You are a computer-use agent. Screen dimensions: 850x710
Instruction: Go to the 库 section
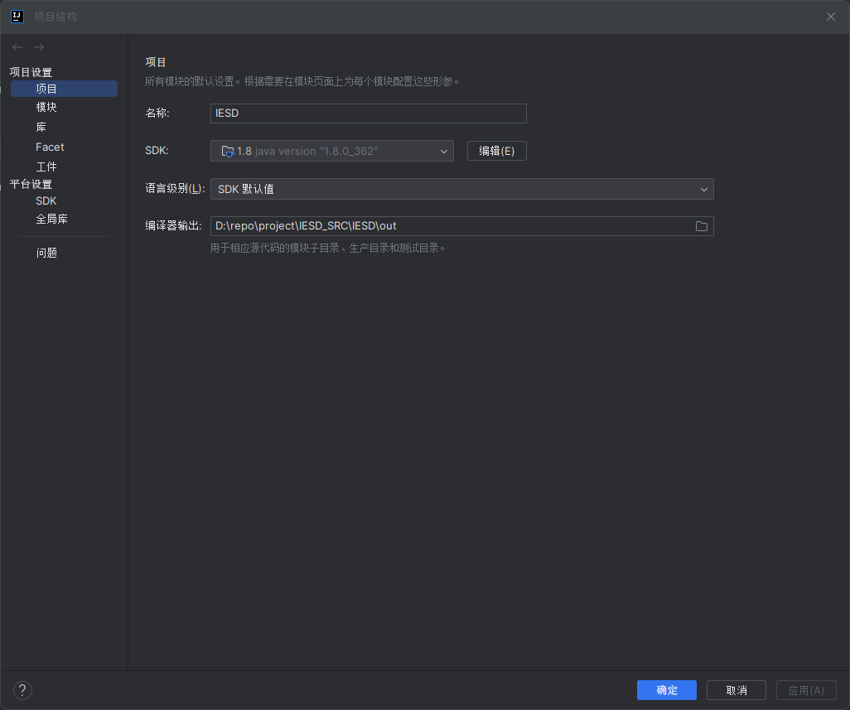coord(41,128)
